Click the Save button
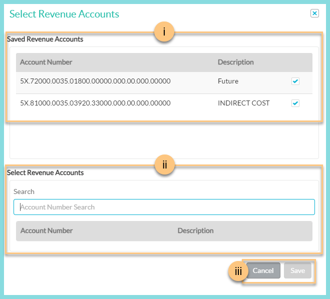The image size is (330, 299). point(297,270)
